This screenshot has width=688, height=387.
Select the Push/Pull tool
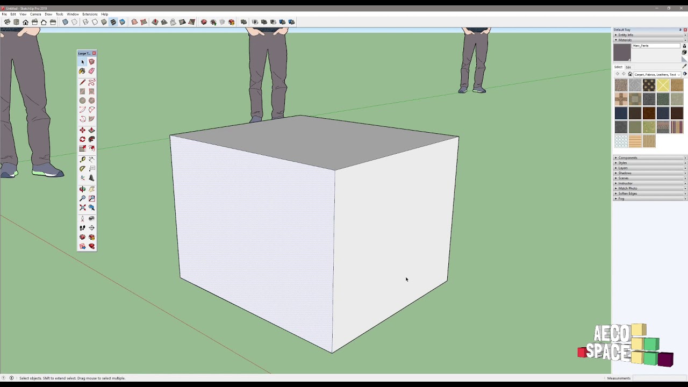(x=91, y=130)
